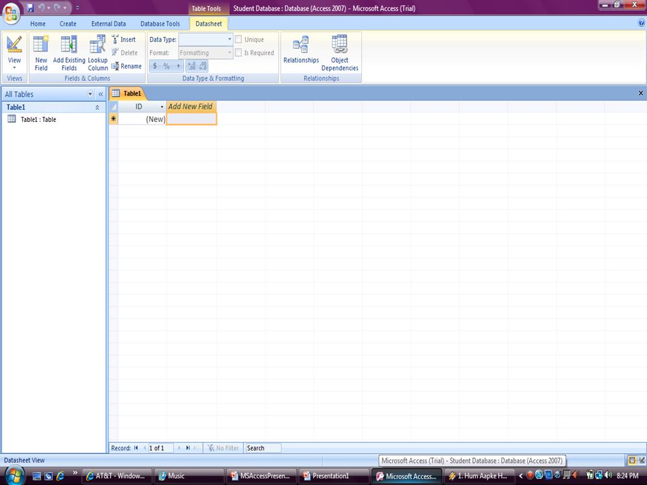Click Internet Explorer quick launch icon
The height and width of the screenshot is (485, 647).
[60, 476]
